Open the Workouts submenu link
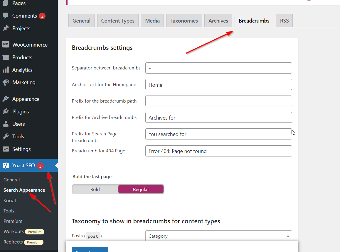Screen dimensions: 340x252 (14, 231)
